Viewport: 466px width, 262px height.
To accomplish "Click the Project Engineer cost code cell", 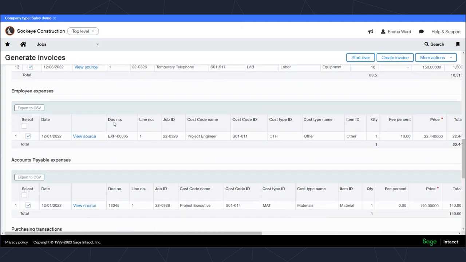I will click(x=202, y=136).
